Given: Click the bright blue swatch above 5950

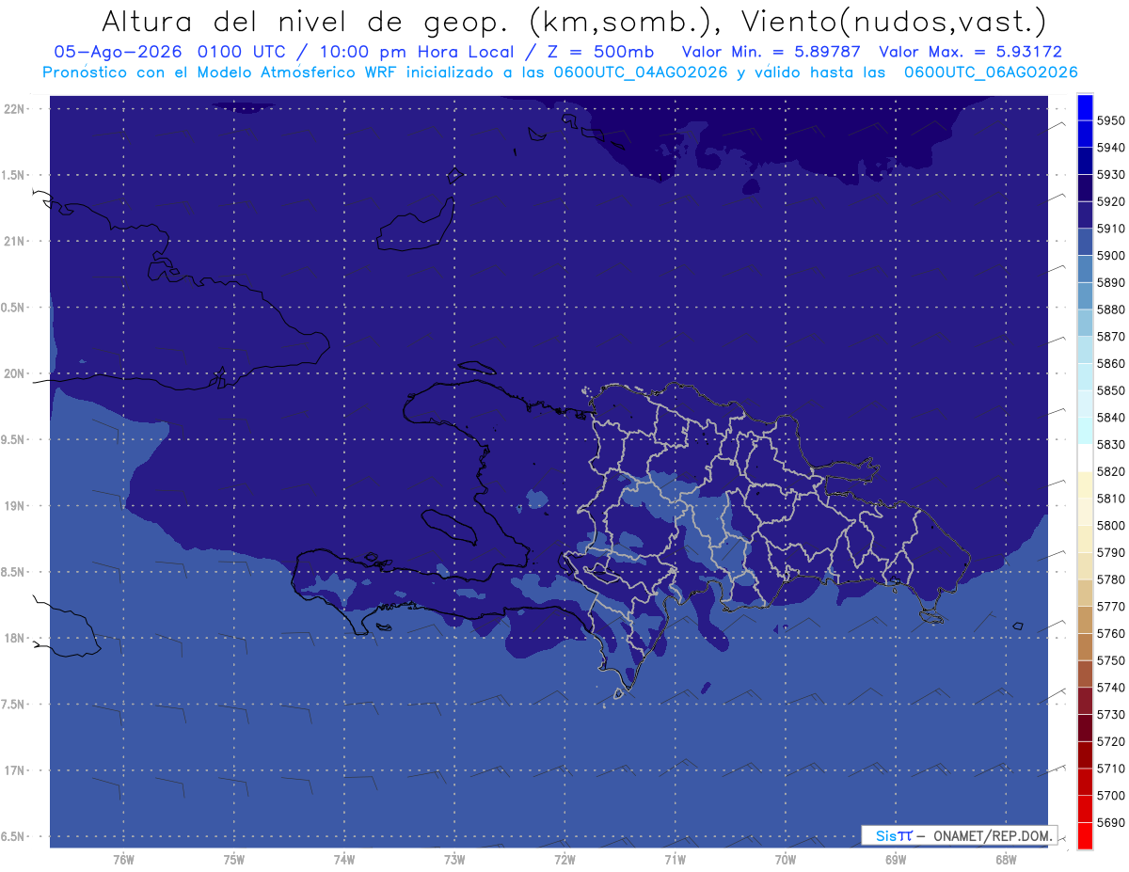Looking at the screenshot, I should [x=1084, y=107].
